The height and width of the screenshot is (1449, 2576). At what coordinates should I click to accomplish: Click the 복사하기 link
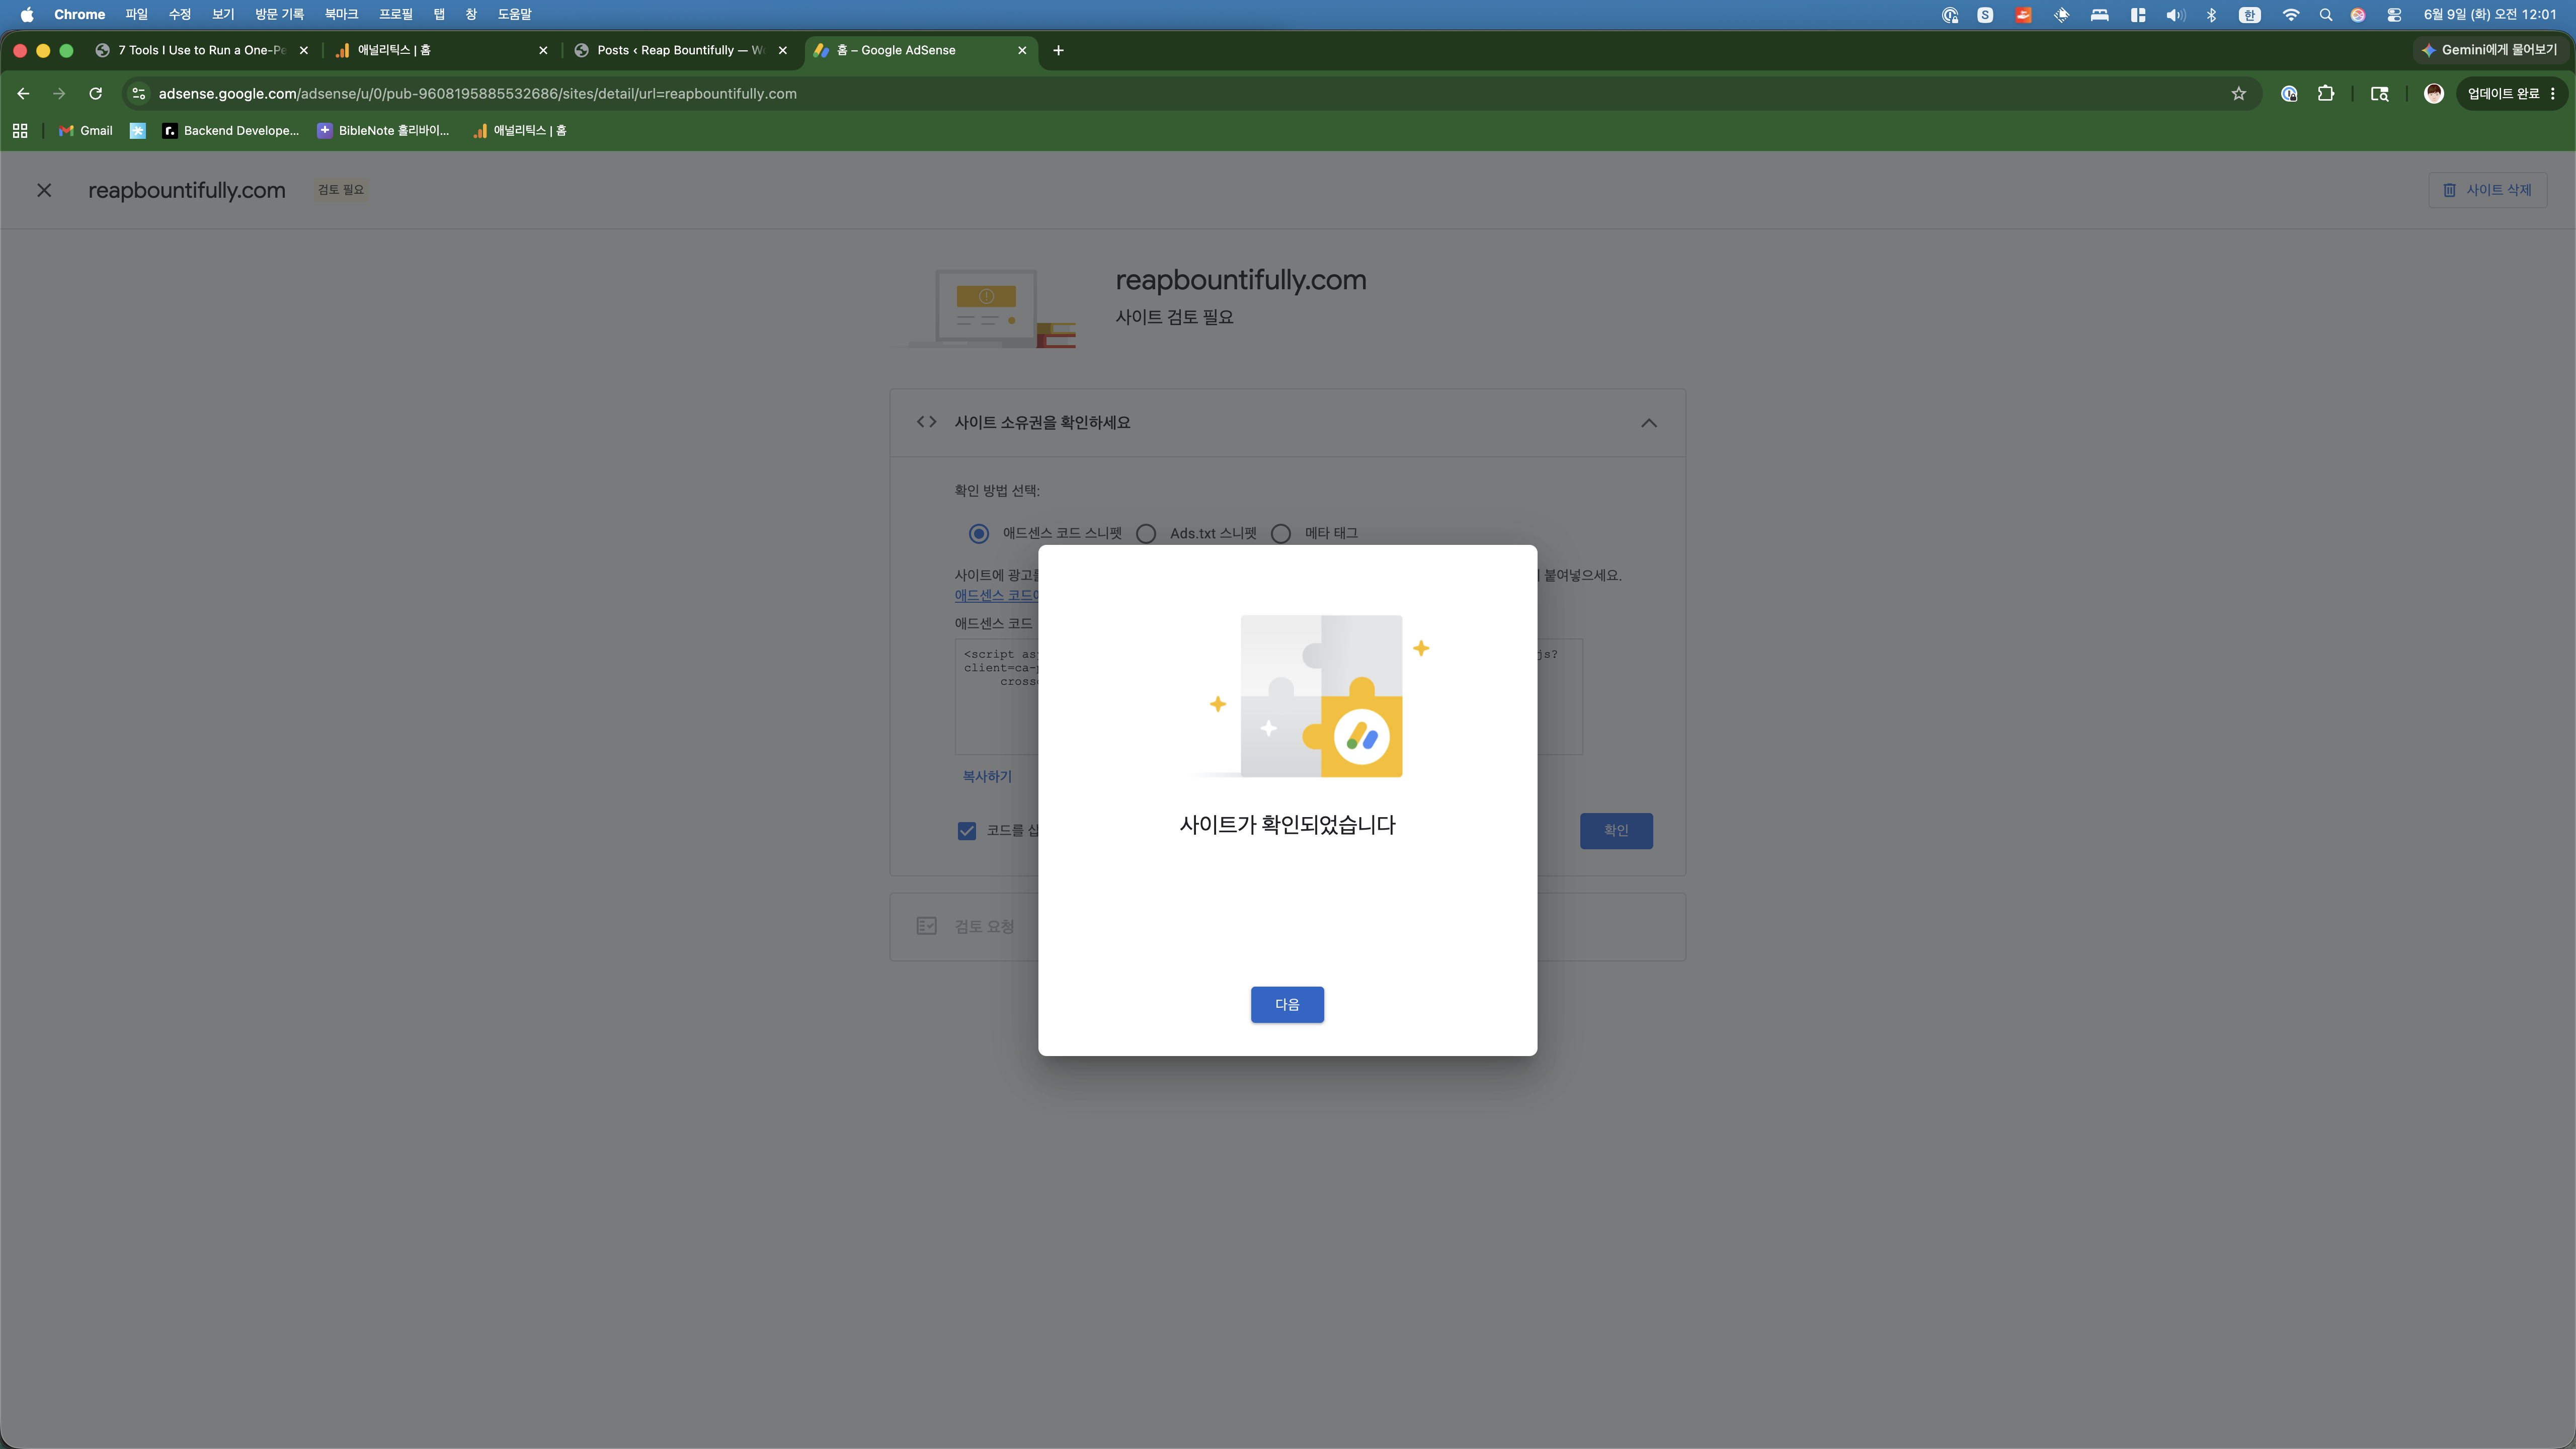[x=987, y=776]
